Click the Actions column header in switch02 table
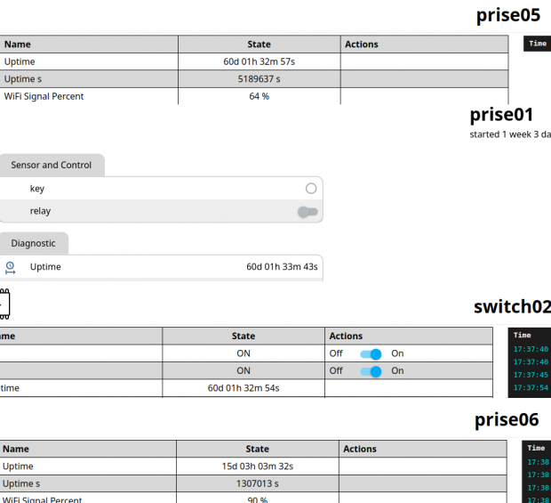 (x=346, y=336)
